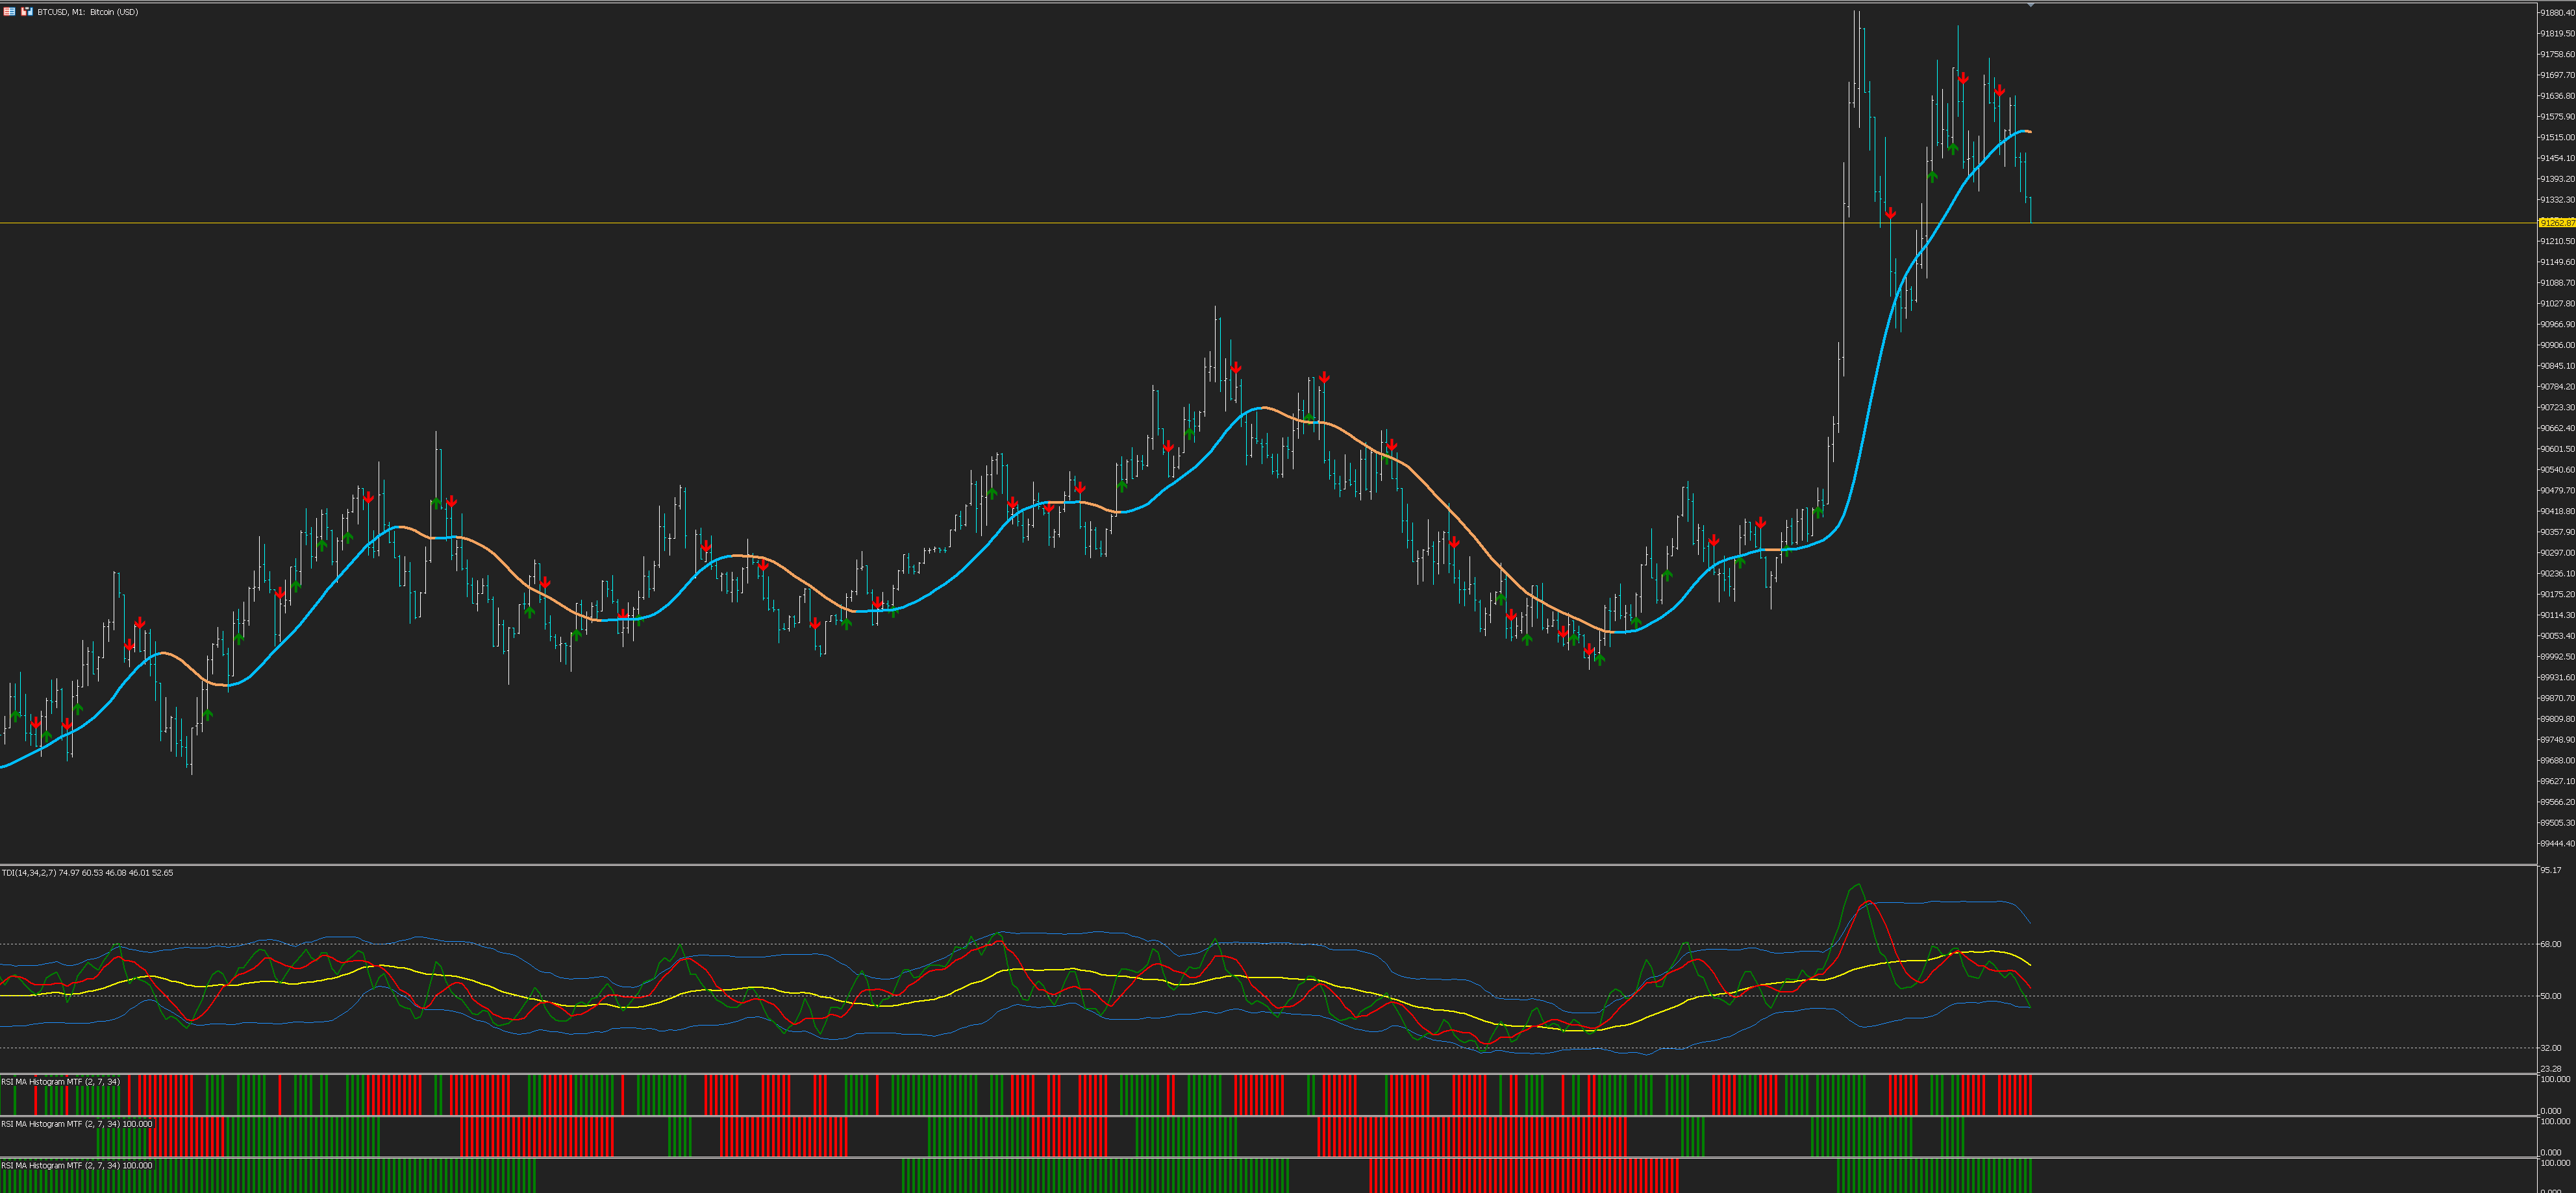The image size is (2576, 1193).
Task: Click the red arrow just above the yellow line
Action: 1890,214
